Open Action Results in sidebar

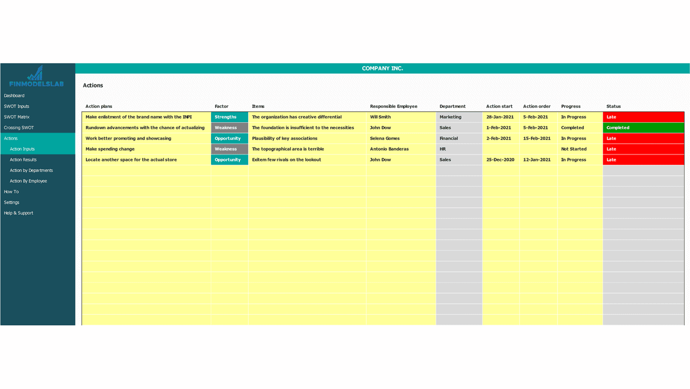[23, 160]
